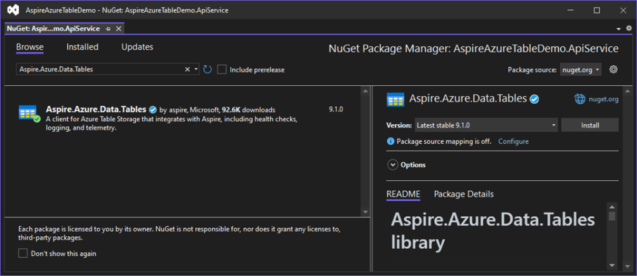Pin the NuGet ApiService document tab
Screen dimensions: 637x276
108,29
